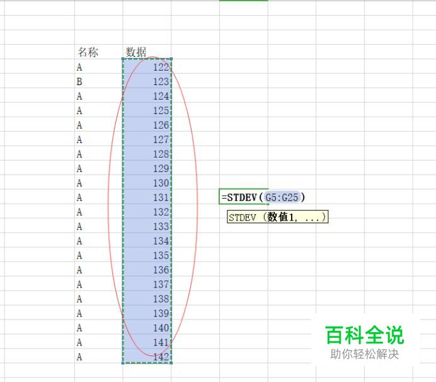This screenshot has height=382, width=436.
Task: Select the cell with value 141
Action: click(147, 342)
